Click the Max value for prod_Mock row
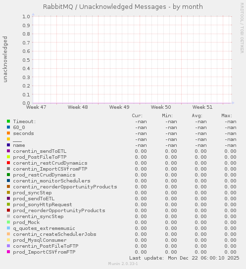The width and height of the screenshot is (246, 269). coord(230,223)
